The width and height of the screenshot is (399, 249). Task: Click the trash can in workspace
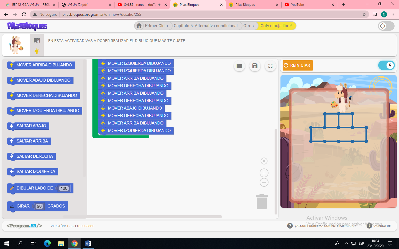(262, 202)
